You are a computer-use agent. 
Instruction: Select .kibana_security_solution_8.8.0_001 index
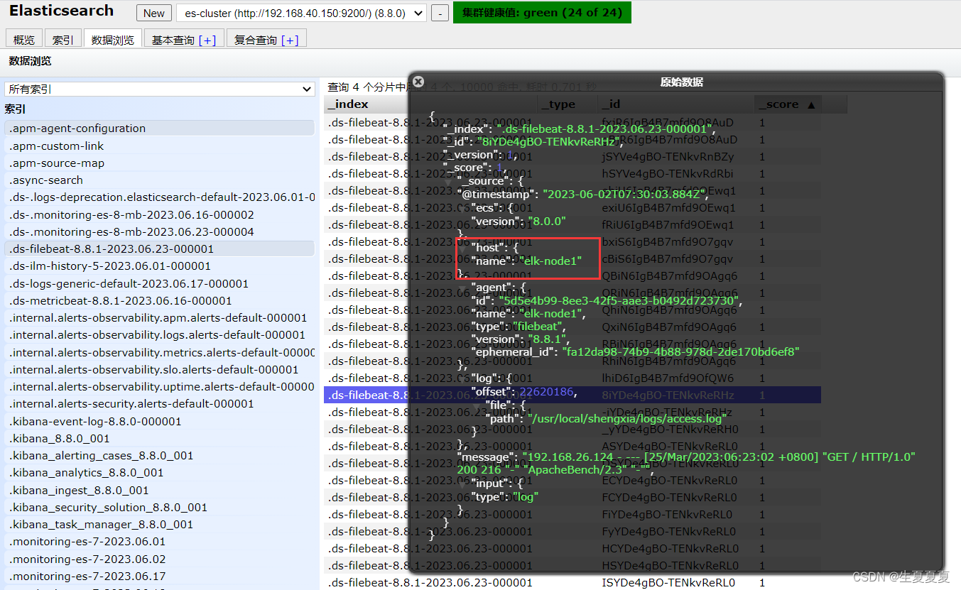point(160,508)
